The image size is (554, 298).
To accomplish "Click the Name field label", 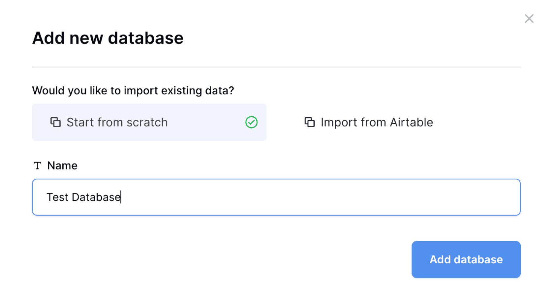I will coord(62,165).
